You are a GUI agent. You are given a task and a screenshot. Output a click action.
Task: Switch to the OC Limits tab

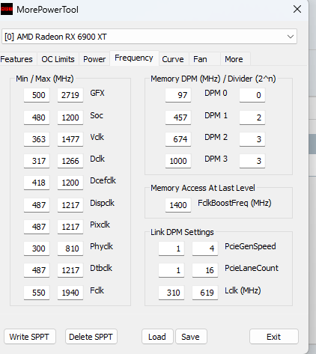click(58, 59)
